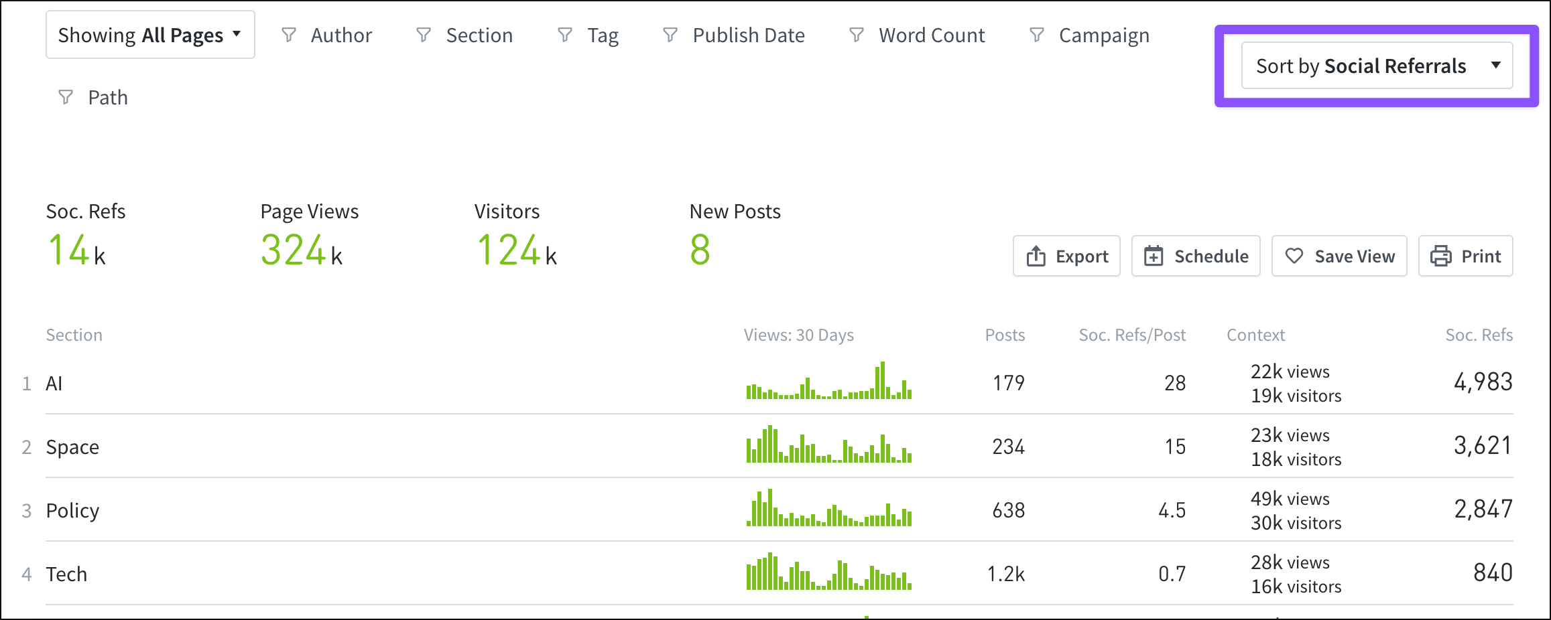
Task: Open the Sort by Social Referrals dropdown
Action: tap(1377, 66)
